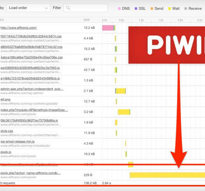Open the Load order sort dropdown
Image resolution: width=205 pixels, height=191 pixels.
(x=28, y=8)
